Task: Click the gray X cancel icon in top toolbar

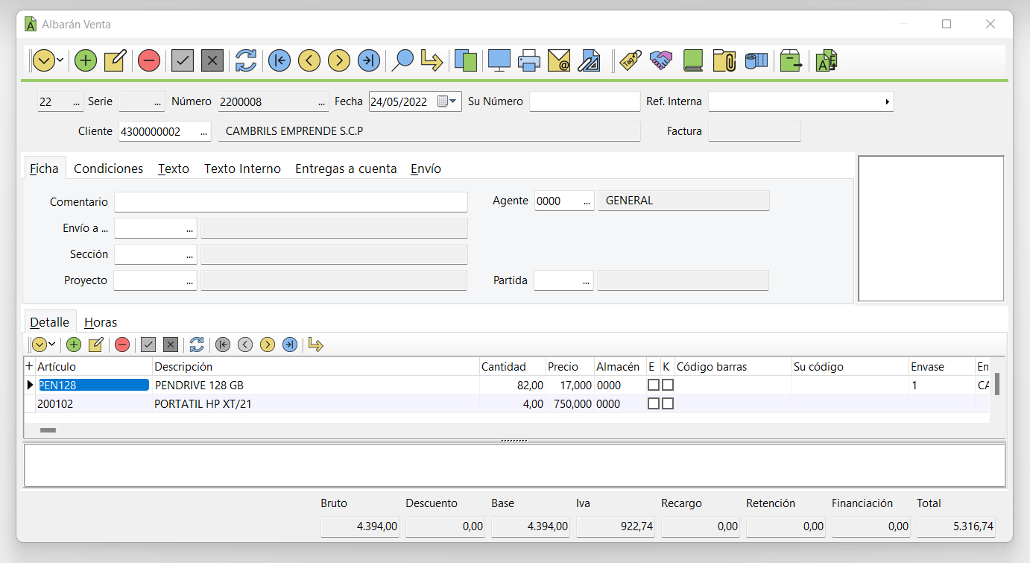Action: (212, 60)
